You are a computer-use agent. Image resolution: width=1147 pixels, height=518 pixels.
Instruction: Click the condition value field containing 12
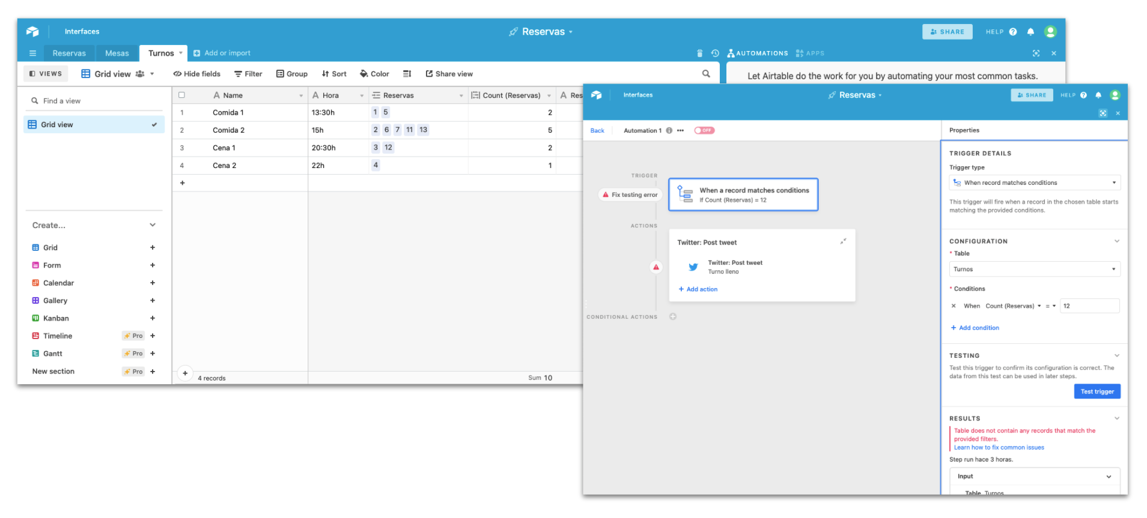coord(1089,306)
